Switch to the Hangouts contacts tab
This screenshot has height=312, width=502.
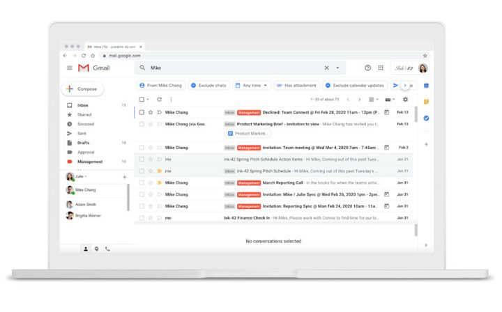tap(86, 249)
